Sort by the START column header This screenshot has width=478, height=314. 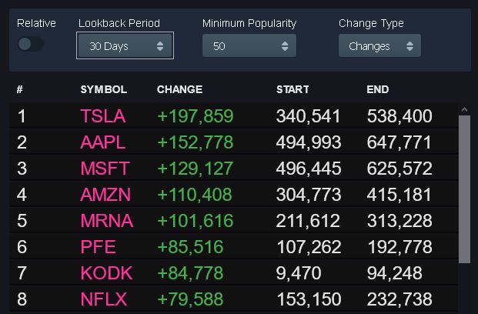click(x=292, y=90)
